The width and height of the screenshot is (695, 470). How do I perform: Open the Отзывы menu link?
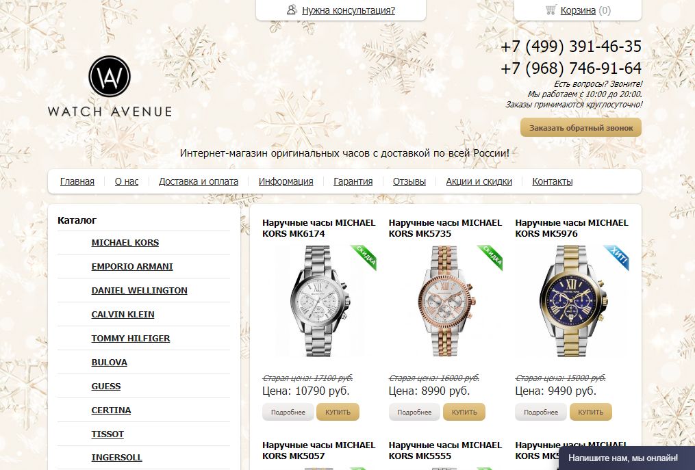pyautogui.click(x=409, y=181)
